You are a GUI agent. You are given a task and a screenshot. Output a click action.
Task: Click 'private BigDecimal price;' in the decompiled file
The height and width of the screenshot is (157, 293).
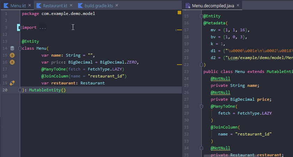(241, 99)
